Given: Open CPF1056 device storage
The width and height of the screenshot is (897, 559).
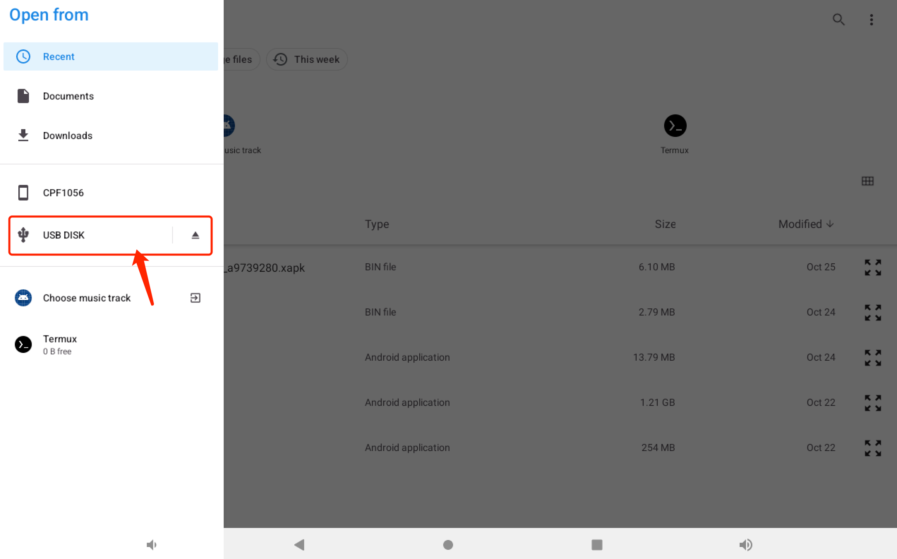Looking at the screenshot, I should [63, 193].
